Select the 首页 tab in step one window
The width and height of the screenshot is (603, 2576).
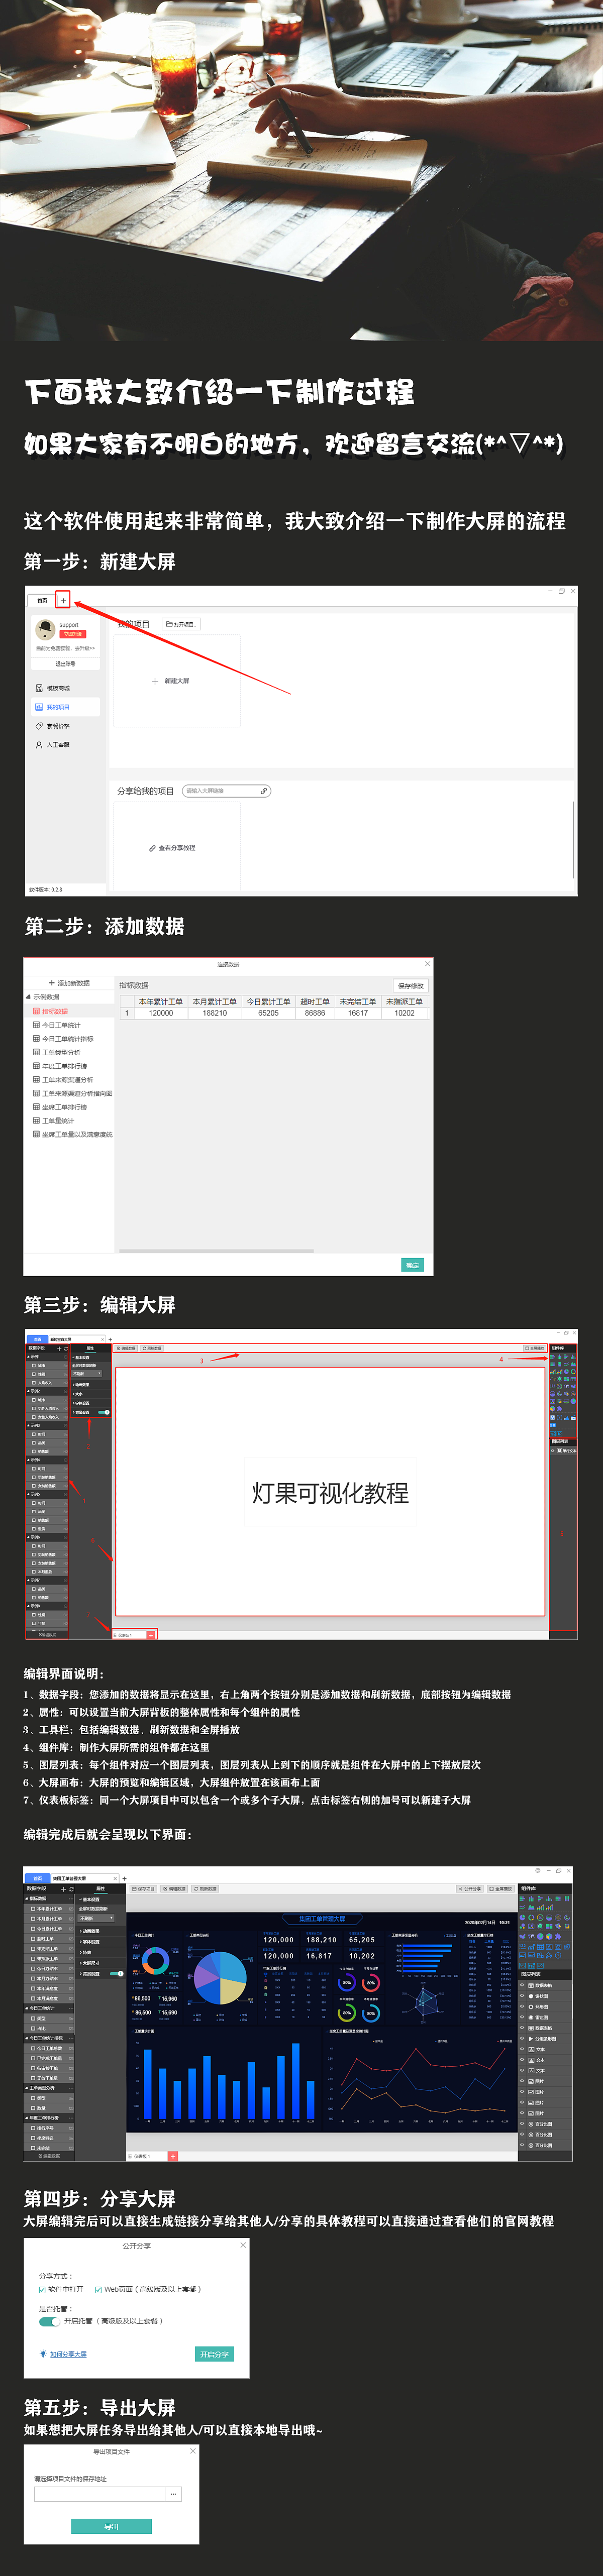tap(42, 601)
